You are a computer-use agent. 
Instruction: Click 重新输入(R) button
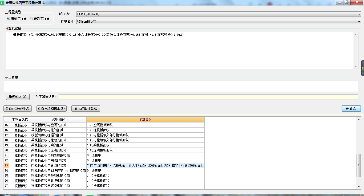coord(18,97)
